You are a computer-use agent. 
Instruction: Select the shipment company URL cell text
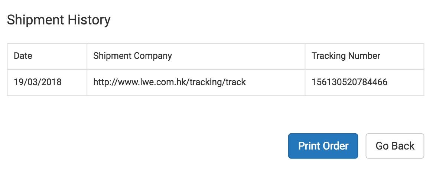point(169,82)
